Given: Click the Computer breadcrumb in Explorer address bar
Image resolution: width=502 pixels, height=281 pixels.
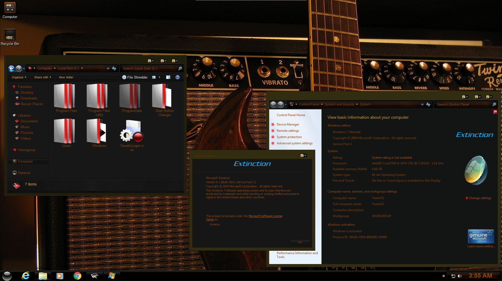Looking at the screenshot, I should [x=44, y=68].
